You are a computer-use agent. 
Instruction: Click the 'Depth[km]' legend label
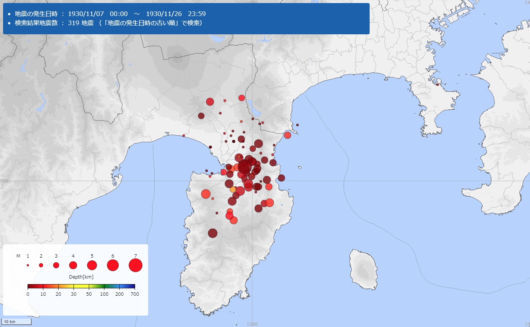click(81, 277)
